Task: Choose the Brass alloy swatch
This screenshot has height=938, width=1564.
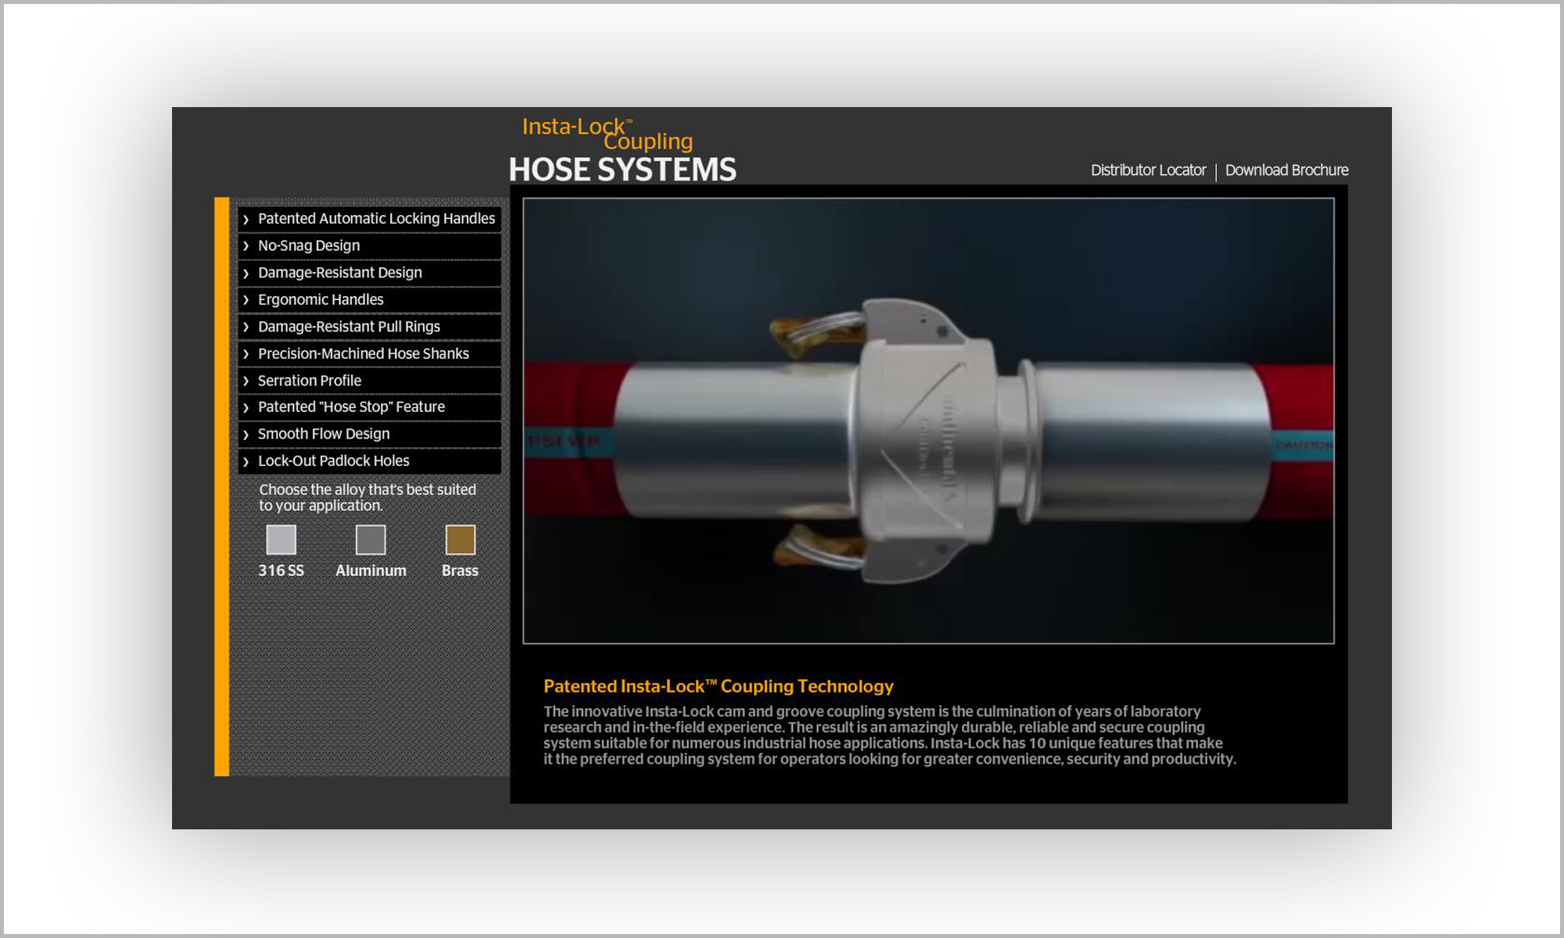Action: click(x=460, y=539)
